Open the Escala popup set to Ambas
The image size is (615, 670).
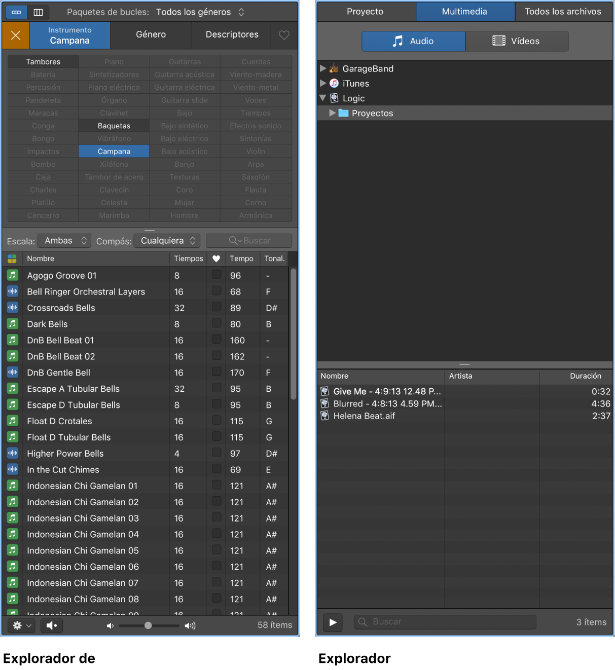[x=64, y=241]
